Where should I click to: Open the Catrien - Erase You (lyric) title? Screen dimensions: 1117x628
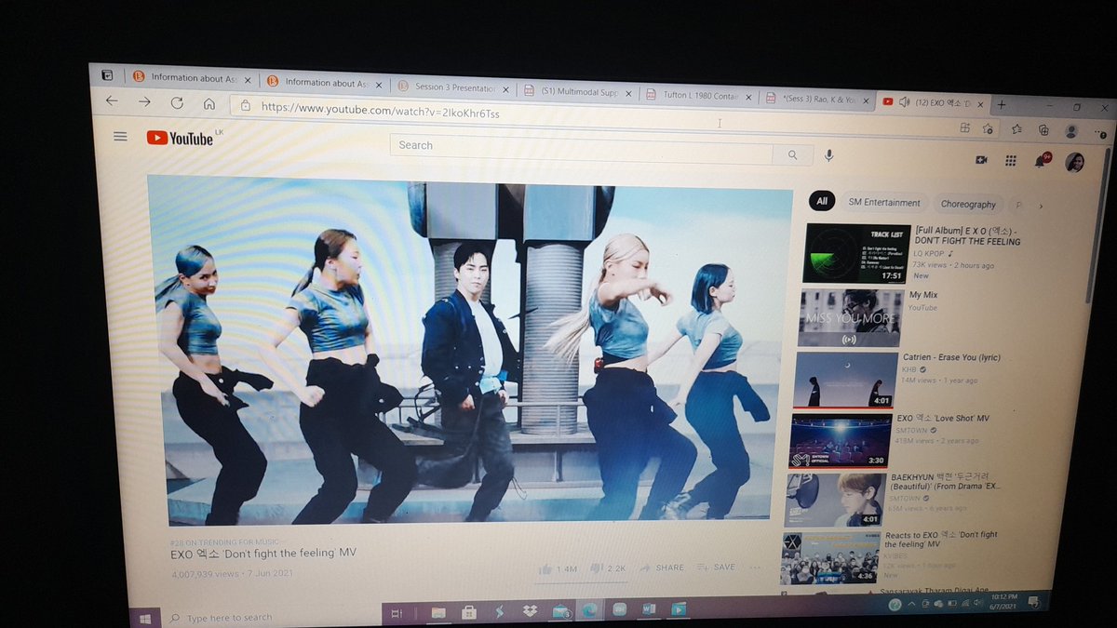pos(951,357)
